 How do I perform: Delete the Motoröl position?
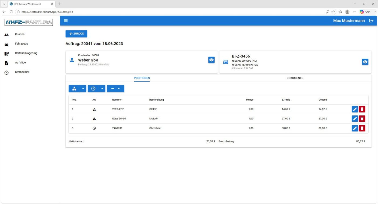point(362,119)
